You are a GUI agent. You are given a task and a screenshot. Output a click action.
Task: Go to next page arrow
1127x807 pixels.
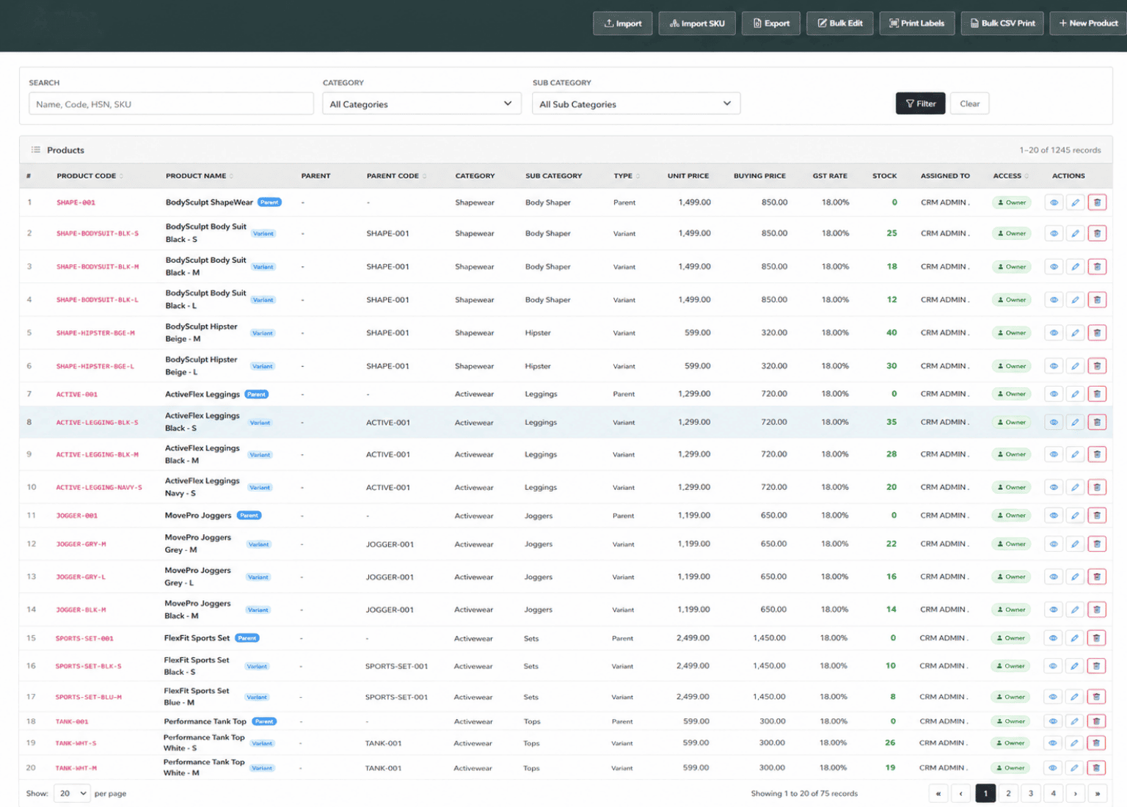1076,793
